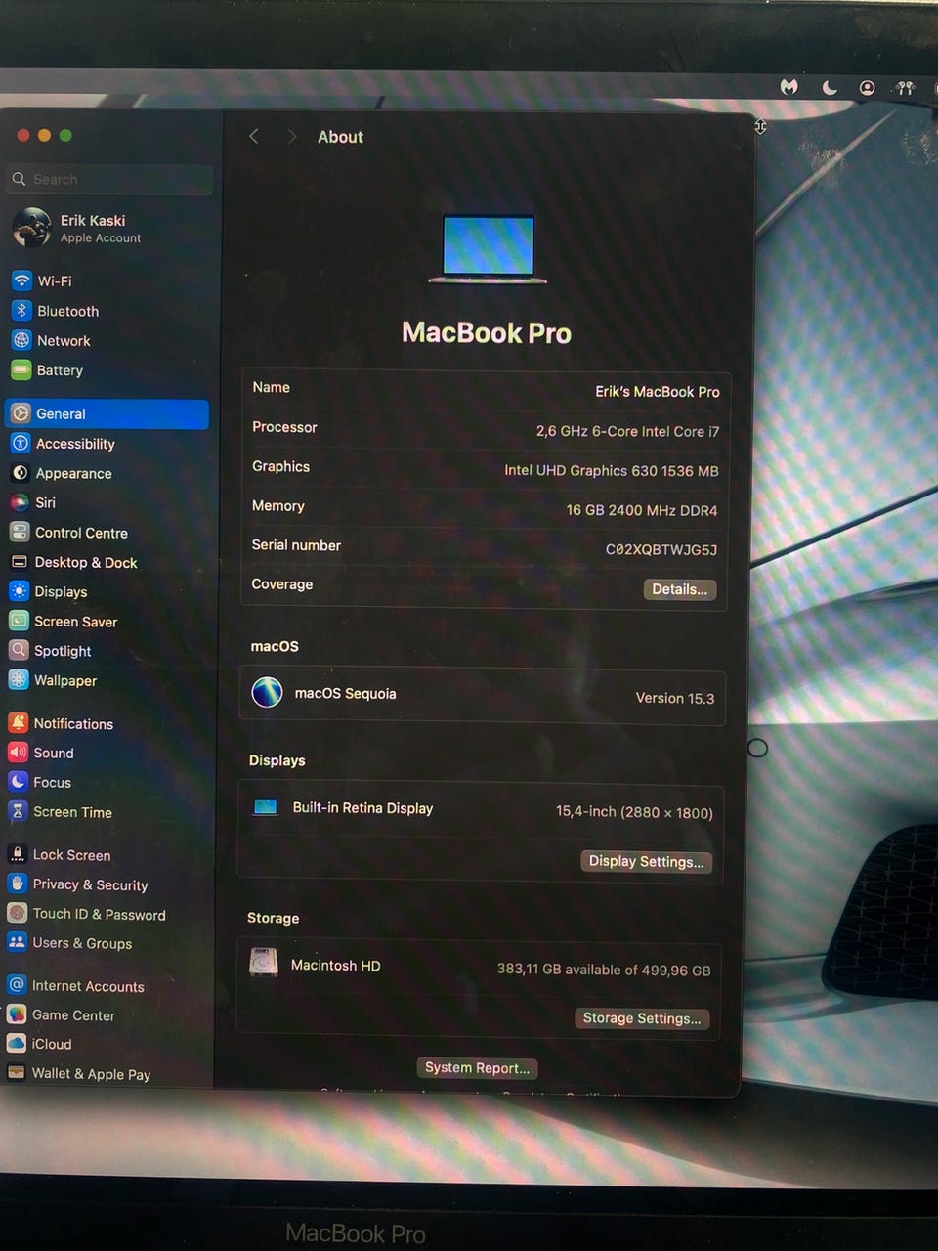The width and height of the screenshot is (938, 1251).
Task: Select the Appearance icon
Action: click(x=21, y=473)
